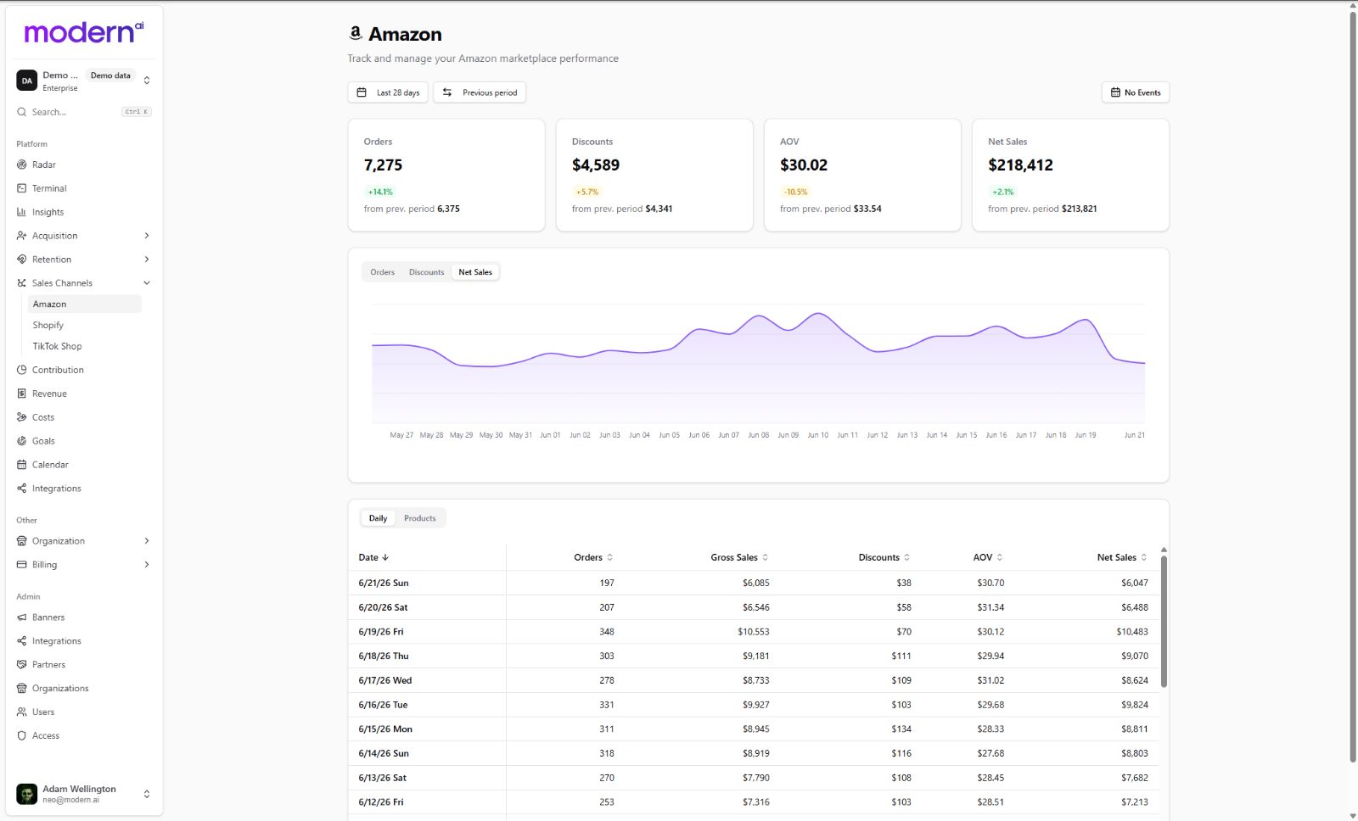Click the No Events button

point(1136,92)
